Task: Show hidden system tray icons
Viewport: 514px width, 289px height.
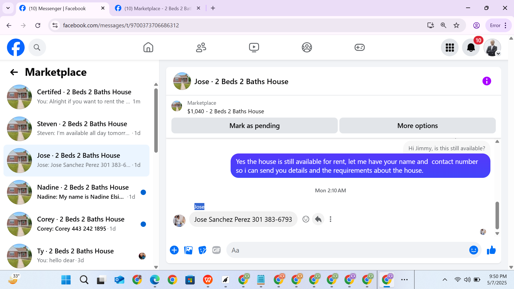Action: 445,280
